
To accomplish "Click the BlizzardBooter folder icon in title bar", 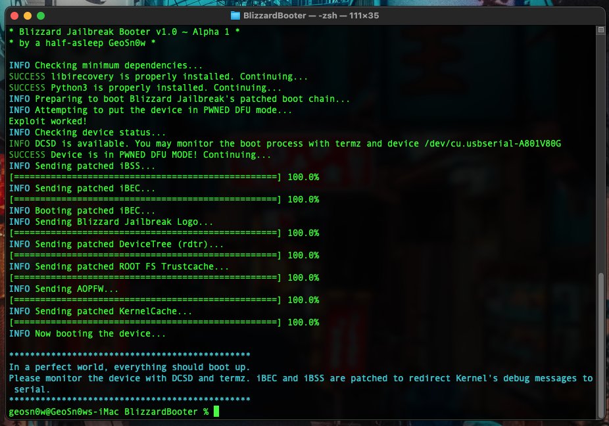I will point(235,16).
